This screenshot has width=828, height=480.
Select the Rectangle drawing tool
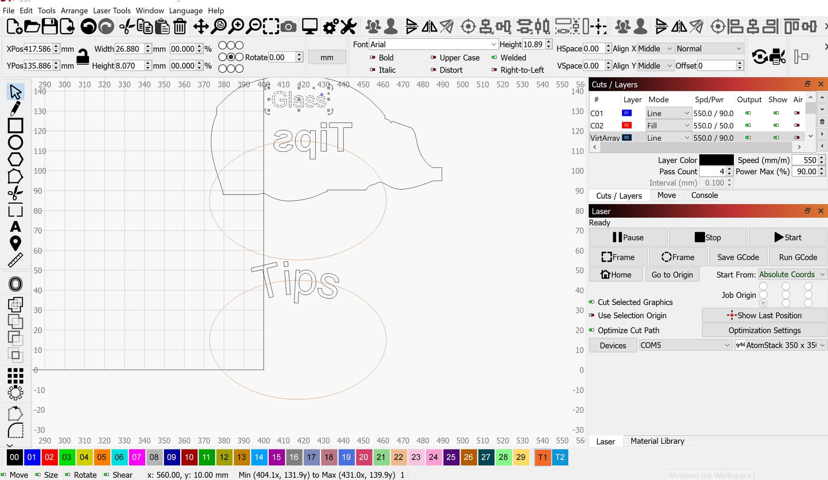[15, 125]
